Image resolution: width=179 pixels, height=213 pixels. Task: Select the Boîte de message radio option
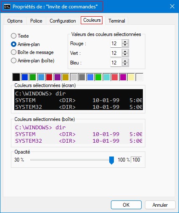[x=13, y=52]
